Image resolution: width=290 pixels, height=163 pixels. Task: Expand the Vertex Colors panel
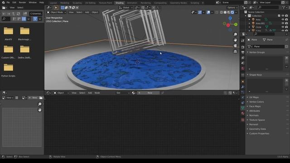(x=256, y=102)
